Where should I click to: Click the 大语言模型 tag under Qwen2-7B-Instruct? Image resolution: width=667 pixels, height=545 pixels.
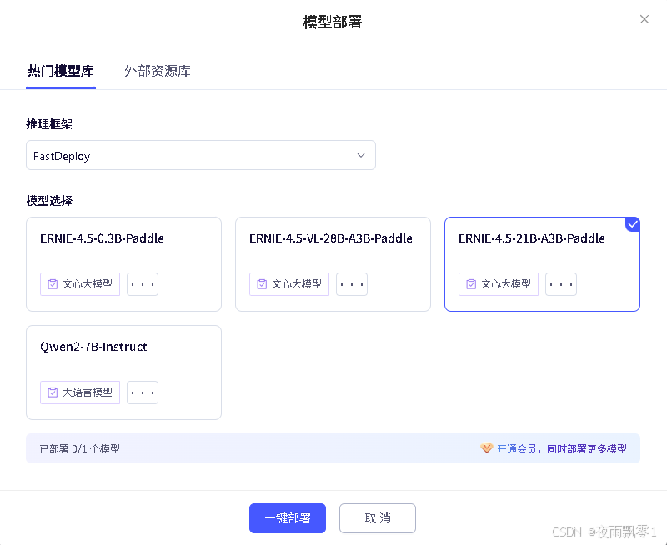click(80, 392)
